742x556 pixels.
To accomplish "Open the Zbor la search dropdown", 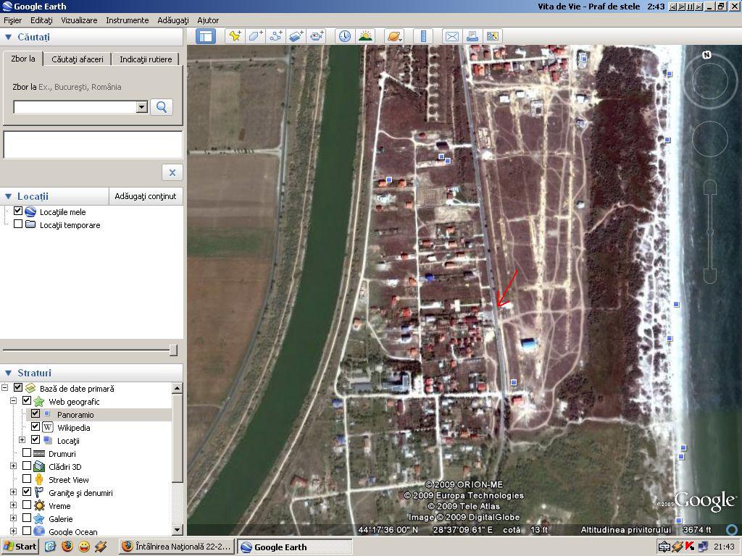I will (x=141, y=107).
